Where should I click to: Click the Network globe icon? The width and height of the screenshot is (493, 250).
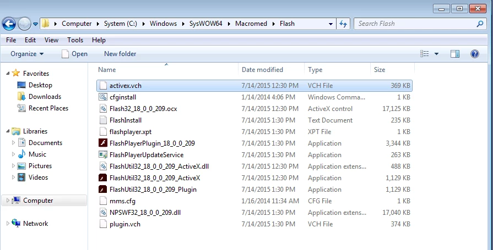[16, 223]
